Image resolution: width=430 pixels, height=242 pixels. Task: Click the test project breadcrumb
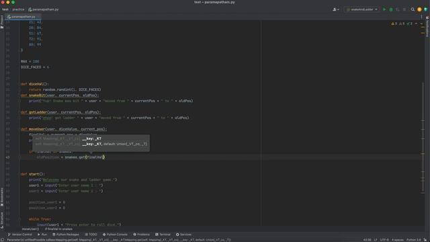coord(5,9)
